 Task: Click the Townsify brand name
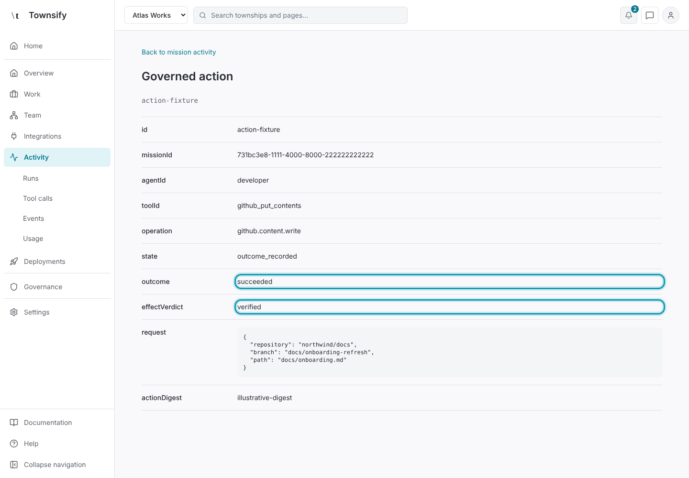click(x=48, y=15)
